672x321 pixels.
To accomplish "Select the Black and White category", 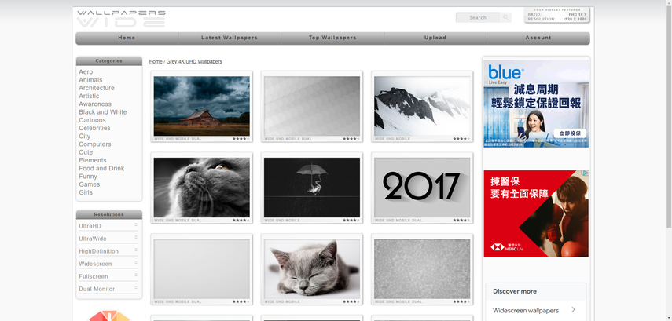I will coord(103,112).
